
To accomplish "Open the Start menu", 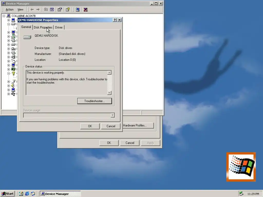I will (7, 194).
